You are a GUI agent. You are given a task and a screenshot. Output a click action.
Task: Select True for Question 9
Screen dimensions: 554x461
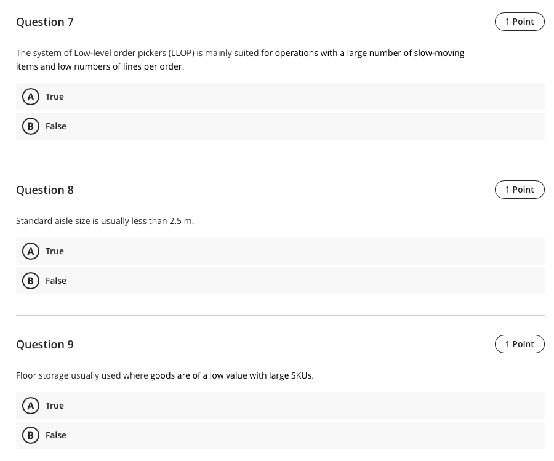tap(55, 406)
